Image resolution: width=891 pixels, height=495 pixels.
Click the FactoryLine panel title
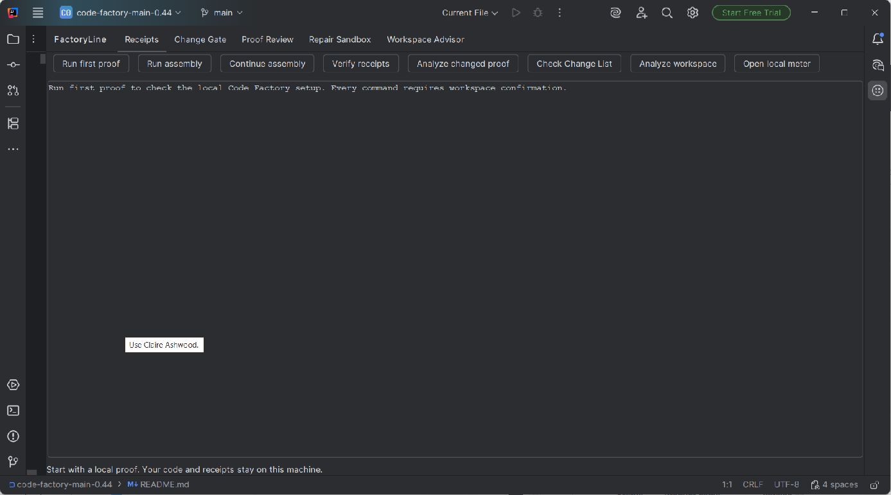[x=80, y=39]
